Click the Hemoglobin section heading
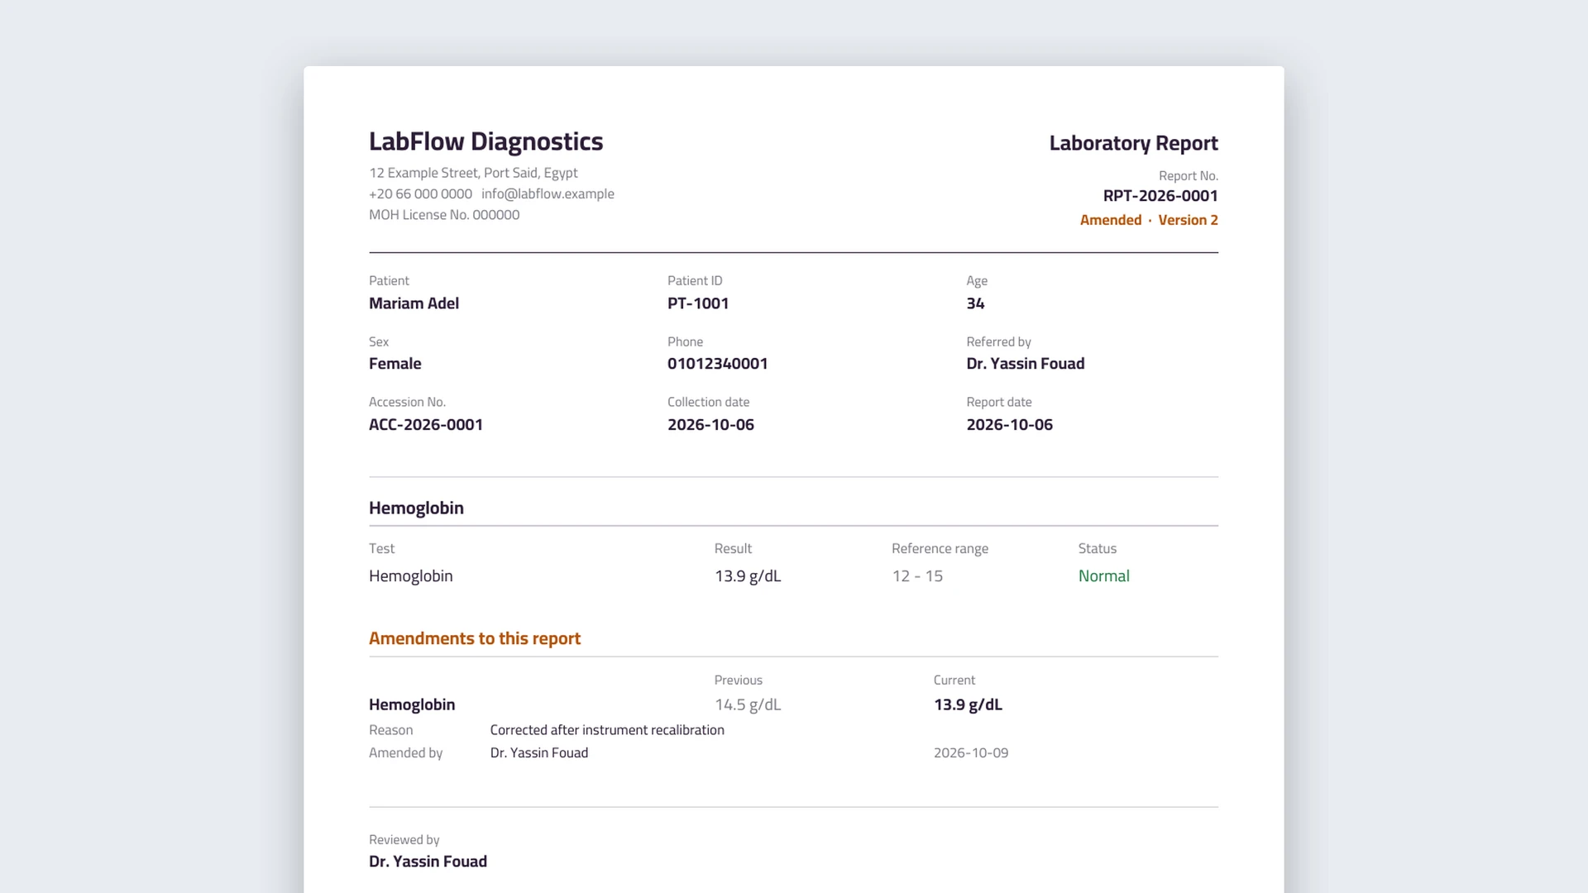 tap(416, 509)
